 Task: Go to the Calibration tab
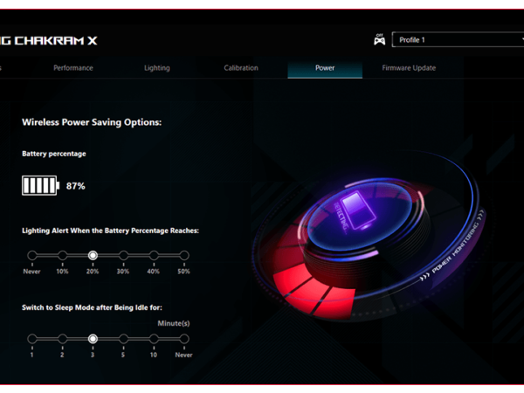click(x=241, y=68)
